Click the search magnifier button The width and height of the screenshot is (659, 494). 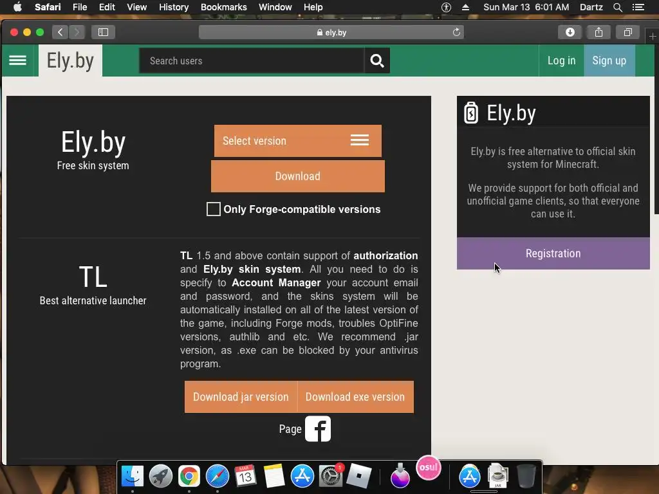click(377, 61)
